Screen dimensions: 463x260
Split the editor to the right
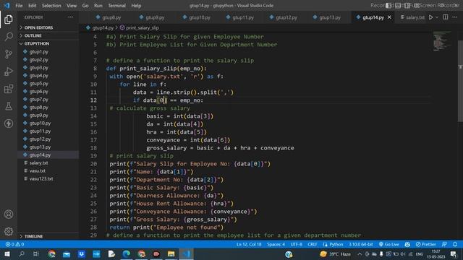446,17
